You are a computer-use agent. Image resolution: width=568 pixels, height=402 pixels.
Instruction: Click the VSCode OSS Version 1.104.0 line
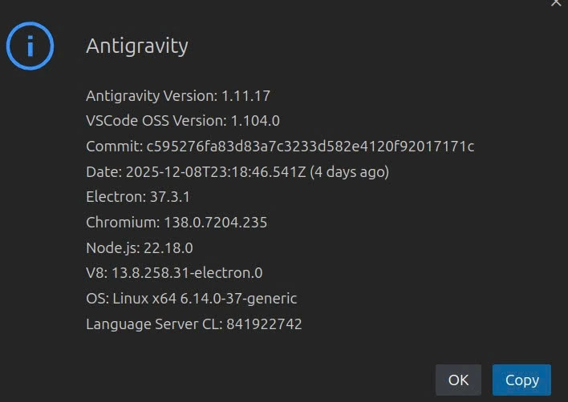tap(183, 121)
